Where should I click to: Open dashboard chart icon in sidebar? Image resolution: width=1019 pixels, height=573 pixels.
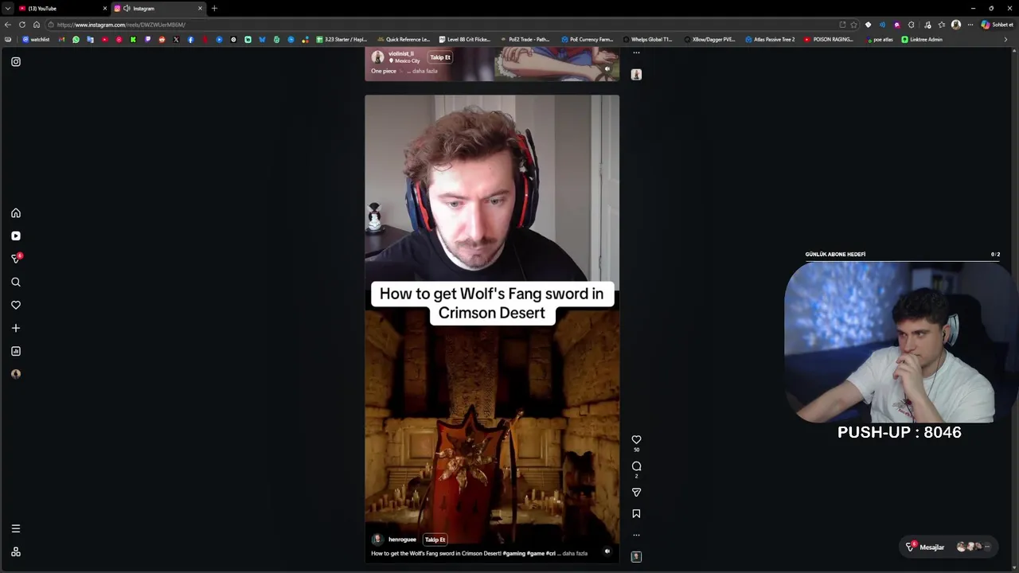(x=15, y=351)
